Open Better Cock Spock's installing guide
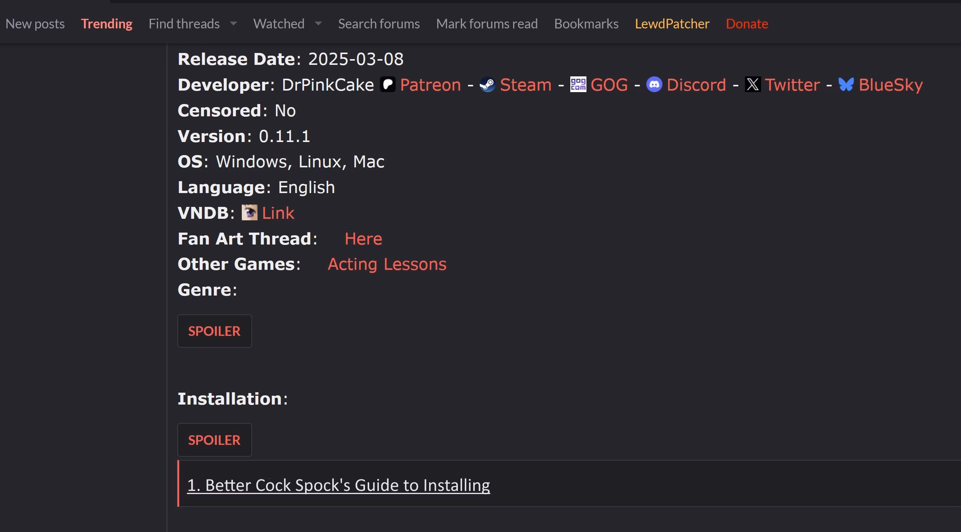The image size is (961, 532). pos(338,485)
